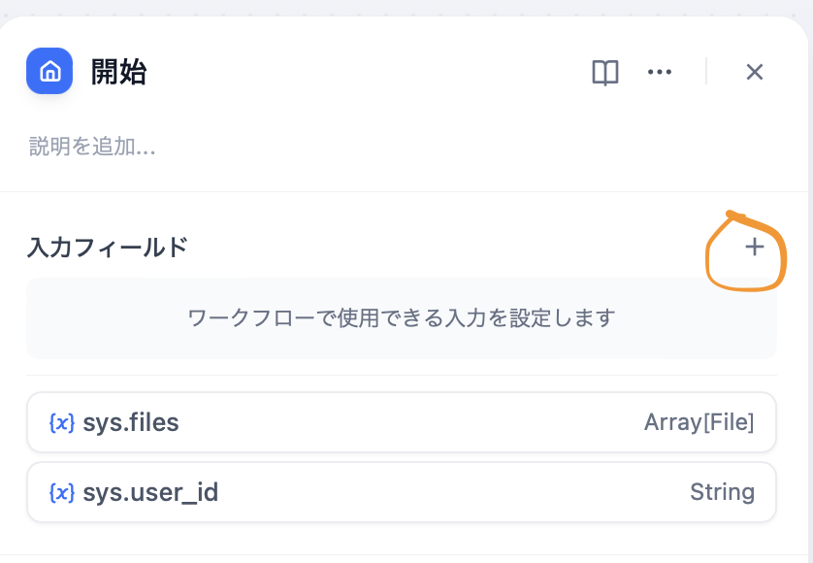The height and width of the screenshot is (563, 813).
Task: Click the input setup hint banner text
Action: click(x=402, y=315)
